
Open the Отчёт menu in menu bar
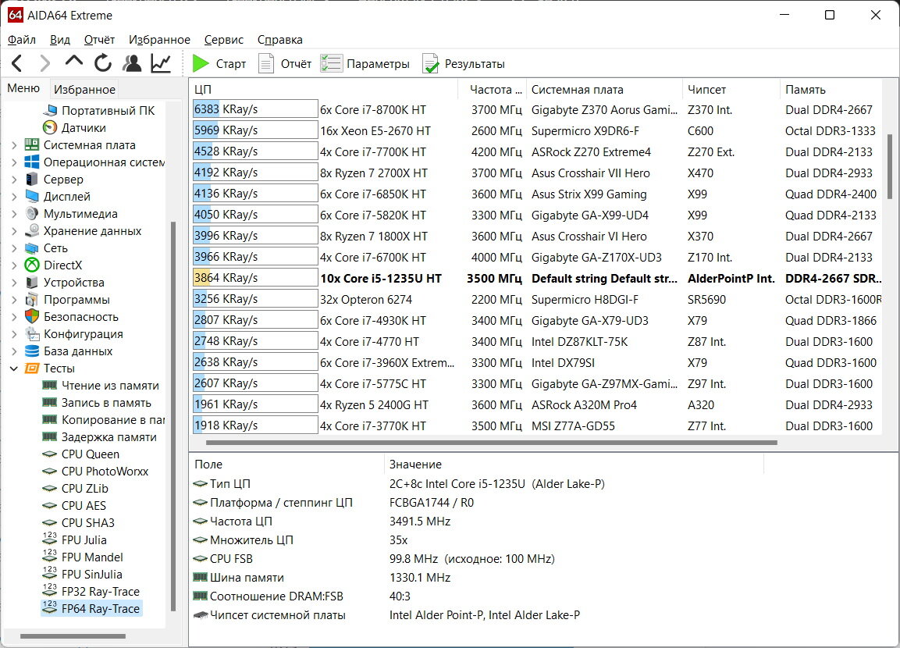99,40
